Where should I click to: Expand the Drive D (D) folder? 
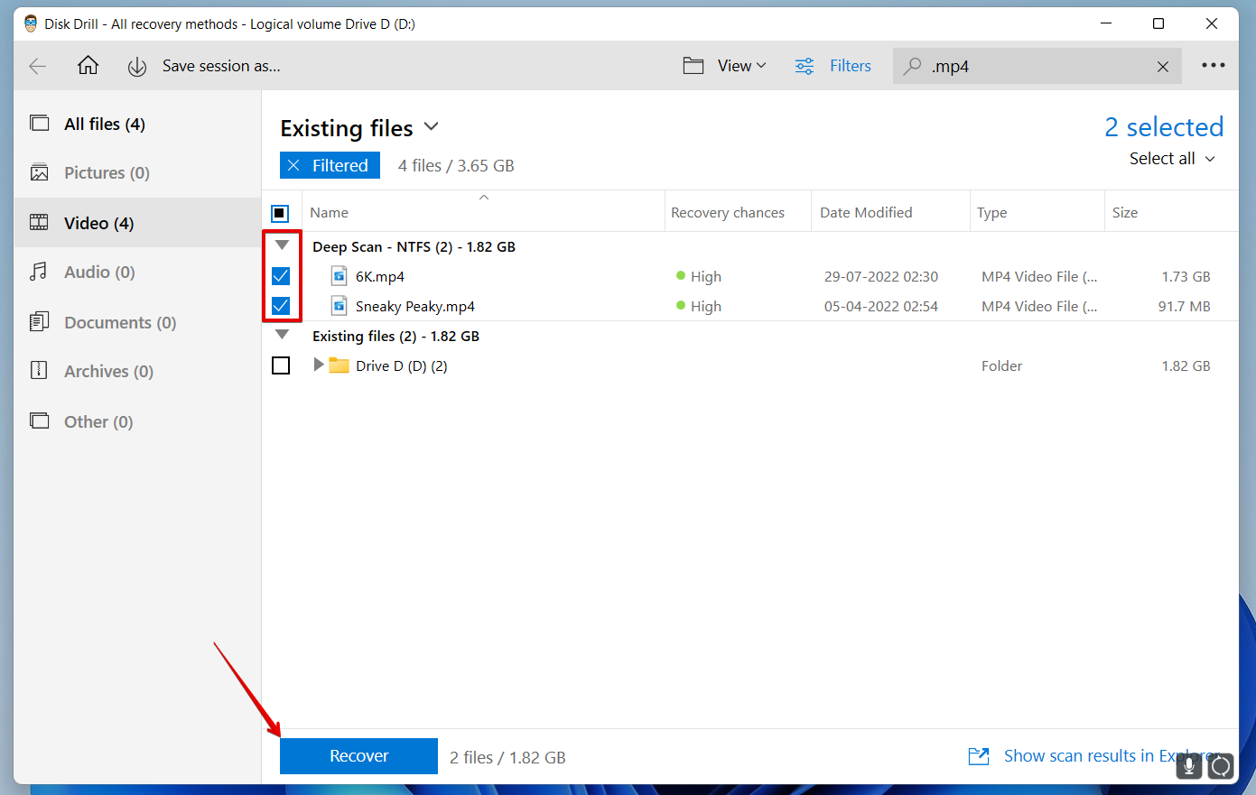coord(318,365)
